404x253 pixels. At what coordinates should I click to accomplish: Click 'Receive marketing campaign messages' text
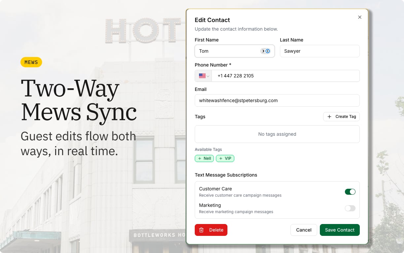(236, 212)
